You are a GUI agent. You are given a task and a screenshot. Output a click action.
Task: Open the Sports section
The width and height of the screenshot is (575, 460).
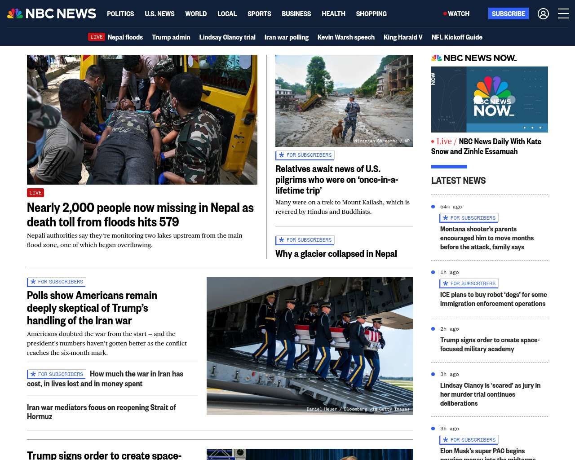259,14
